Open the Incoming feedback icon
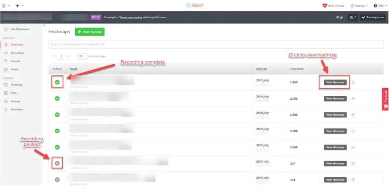Viewport: 389px width, 189px height. tap(6, 85)
